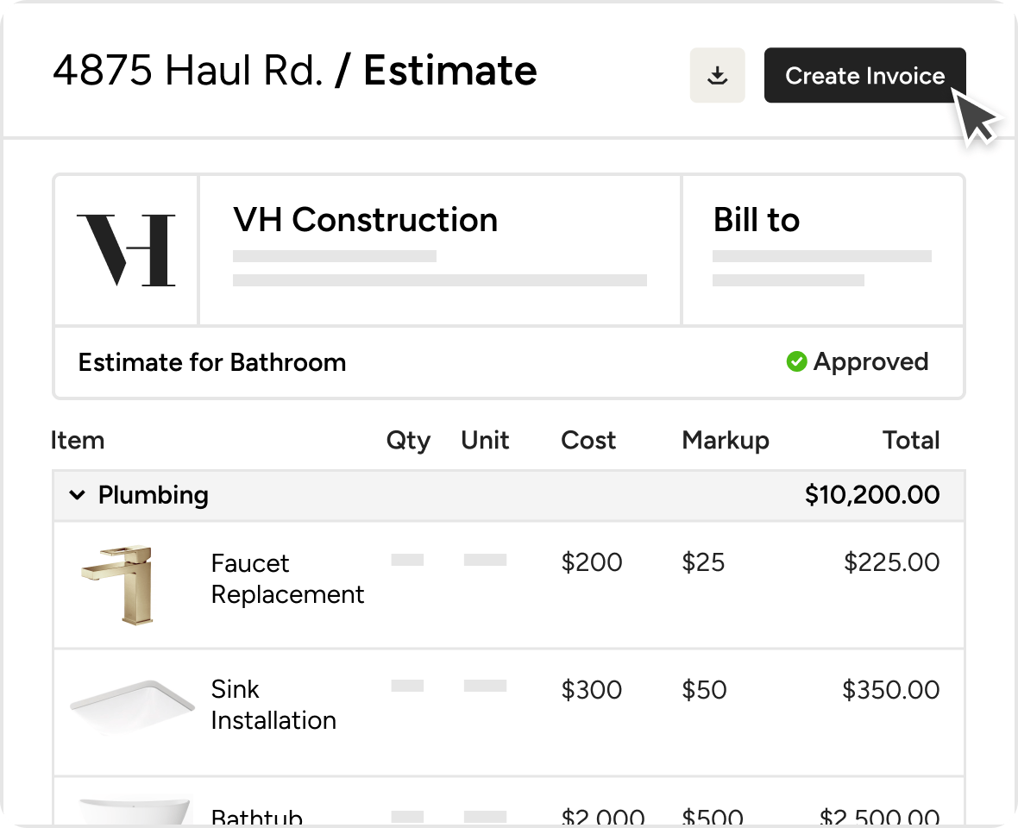1018x828 pixels.
Task: Click the Item column header
Action: pyautogui.click(x=78, y=441)
